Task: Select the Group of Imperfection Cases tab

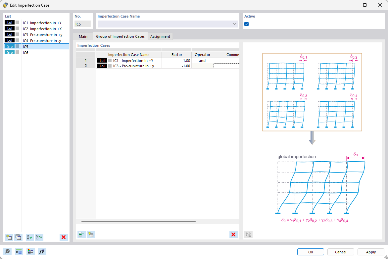Action: [x=120, y=36]
